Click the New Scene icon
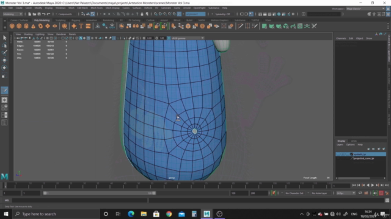The image size is (391, 219). point(29,14)
